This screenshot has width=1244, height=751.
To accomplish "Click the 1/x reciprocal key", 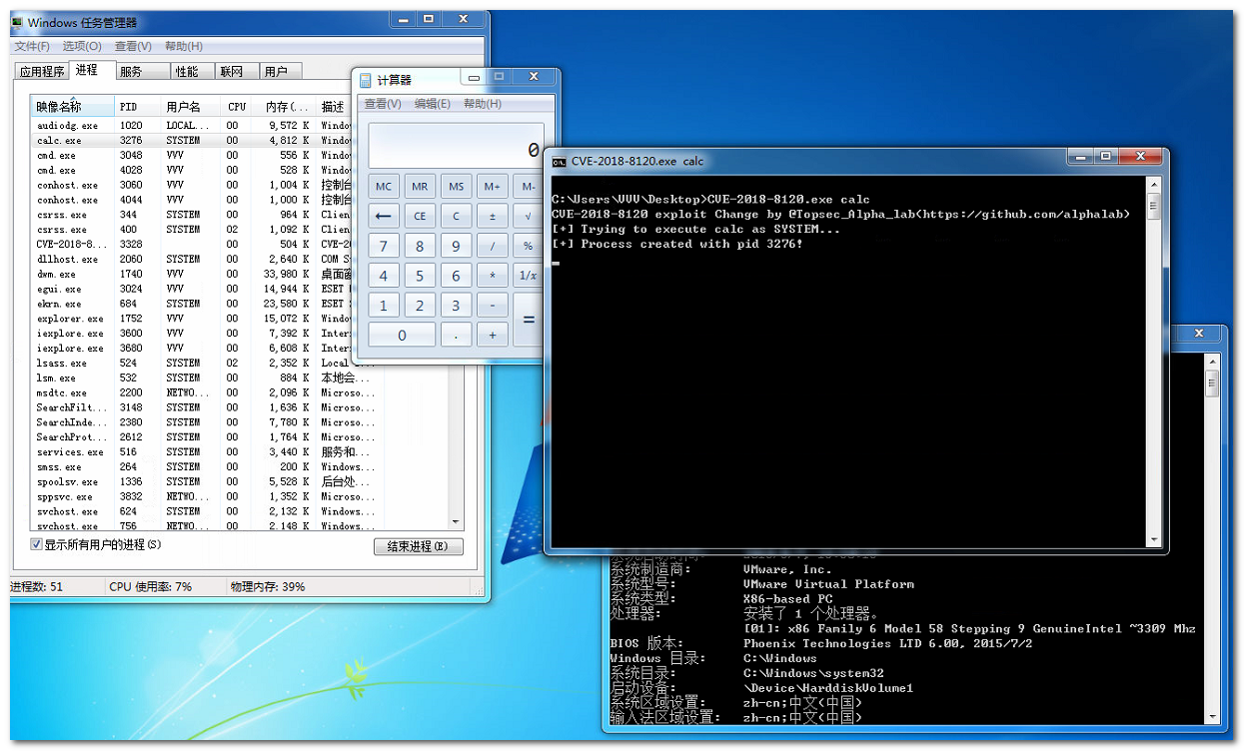I will pyautogui.click(x=529, y=276).
